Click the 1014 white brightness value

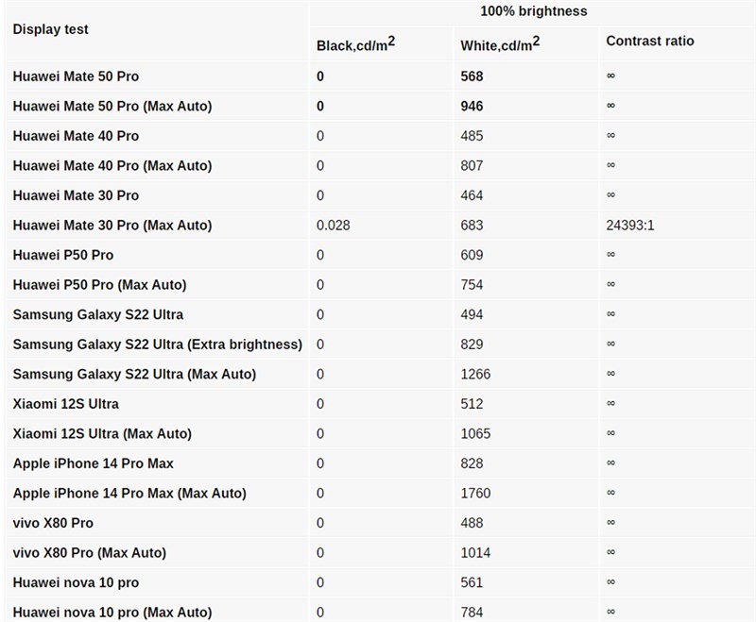[x=475, y=553]
